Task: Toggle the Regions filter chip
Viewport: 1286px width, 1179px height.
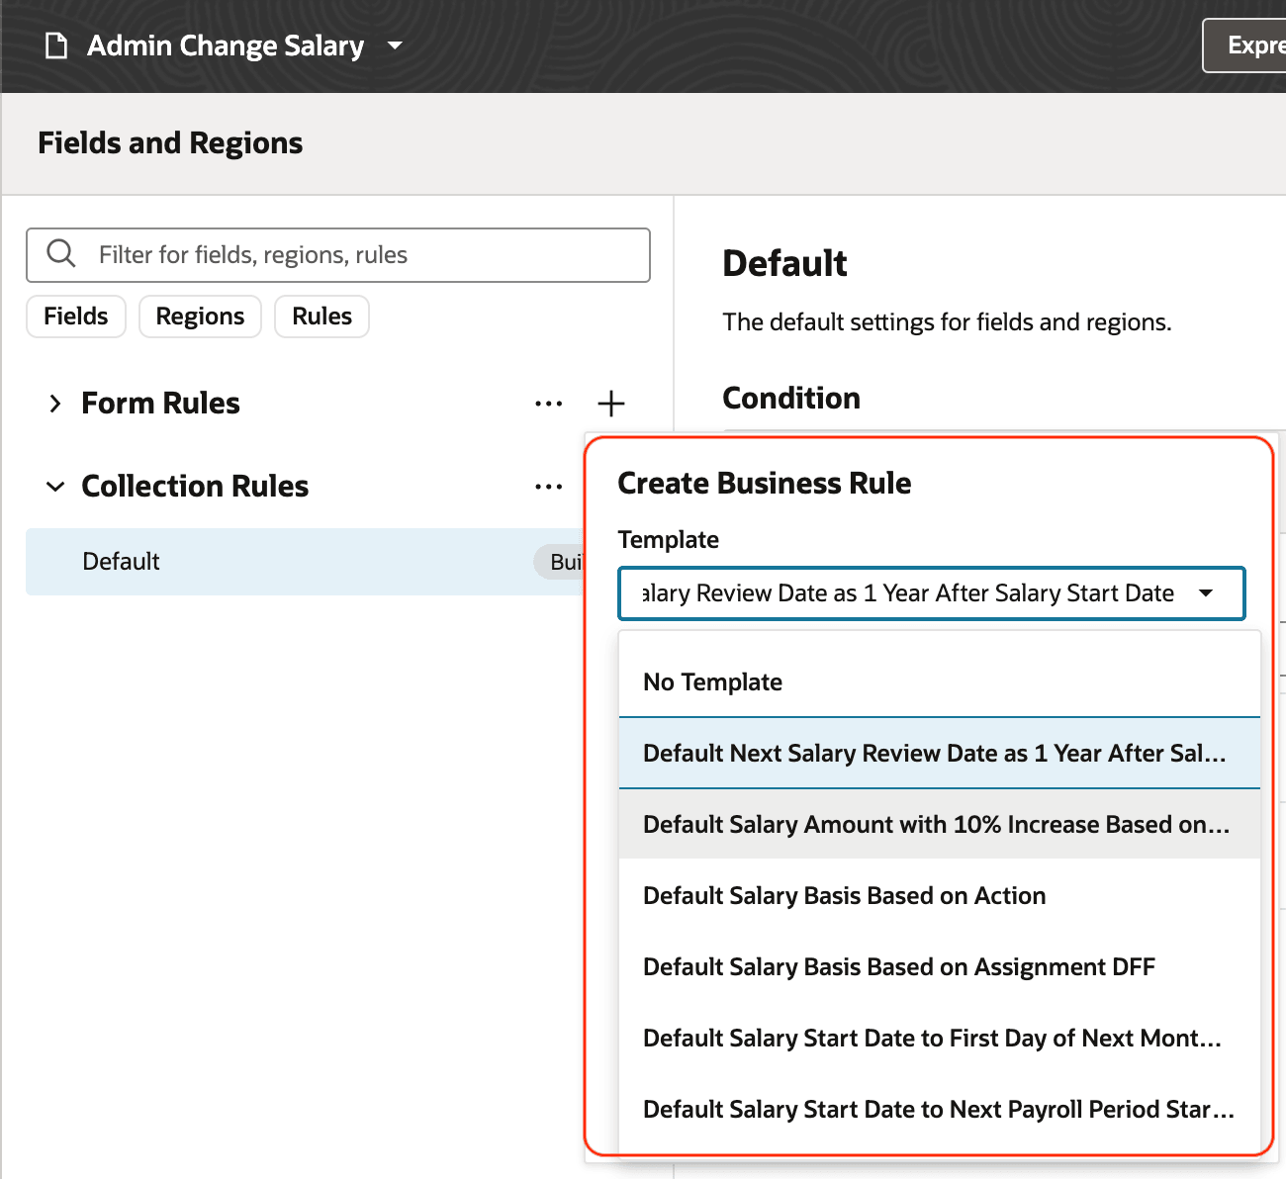Action: pyautogui.click(x=200, y=316)
